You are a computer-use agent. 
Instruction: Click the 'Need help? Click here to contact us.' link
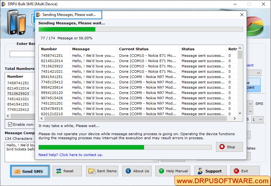[71, 155]
